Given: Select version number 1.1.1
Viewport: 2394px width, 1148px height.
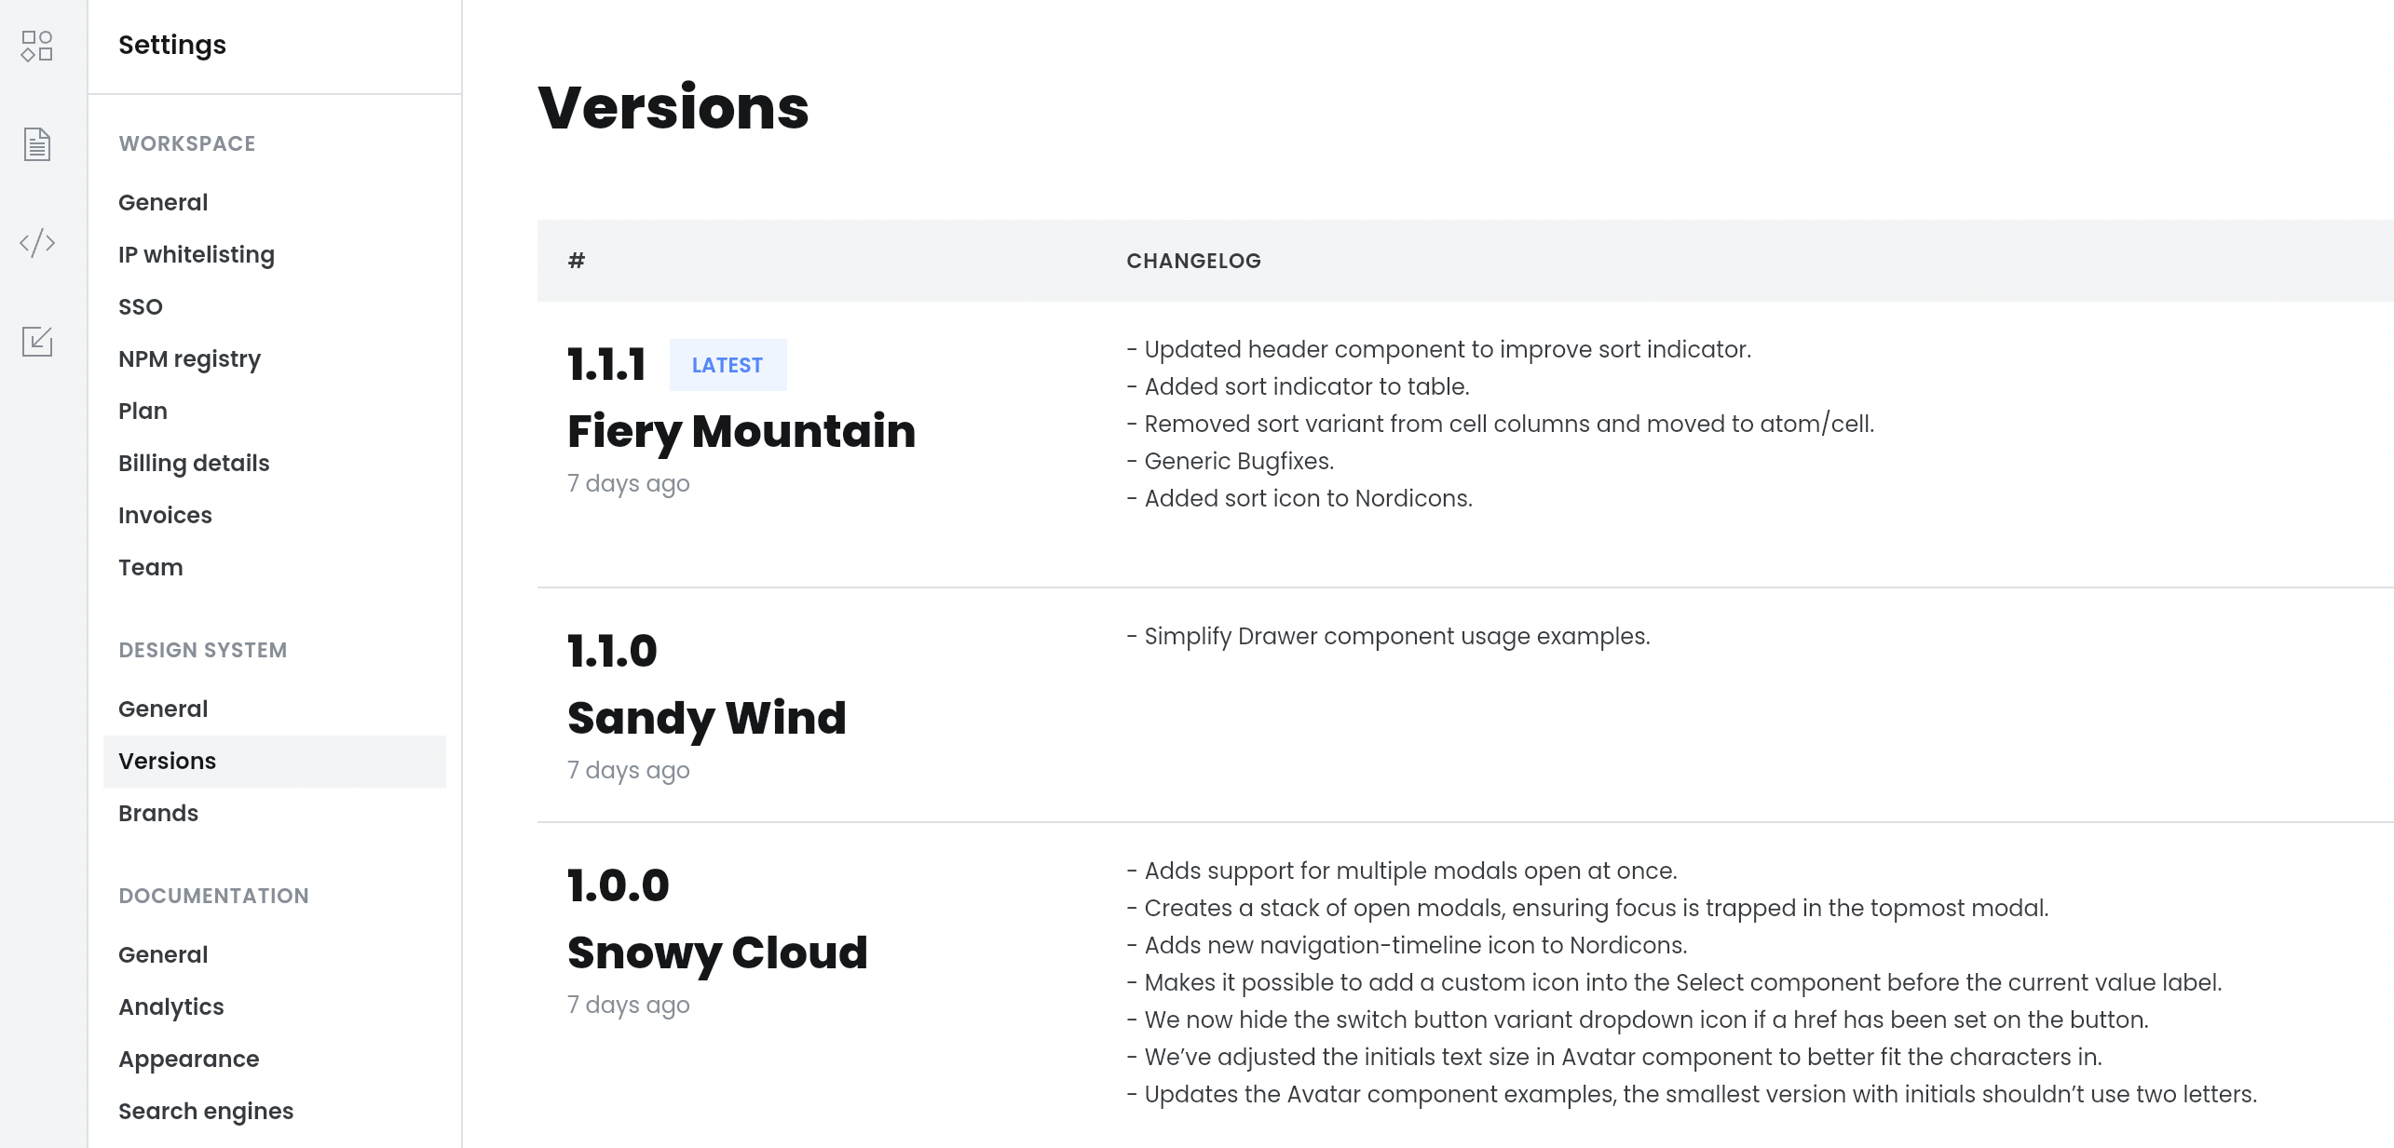Looking at the screenshot, I should [x=606, y=364].
